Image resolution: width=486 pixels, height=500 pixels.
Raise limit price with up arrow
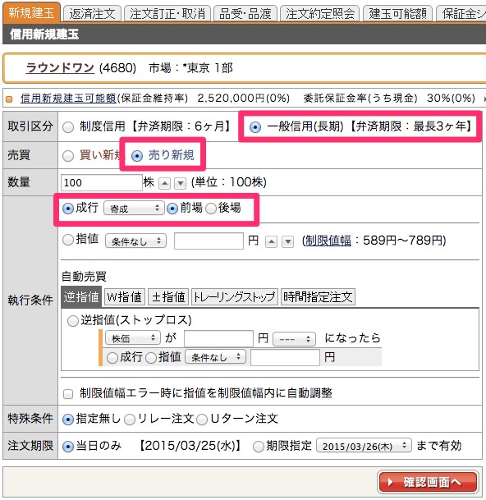[271, 241]
